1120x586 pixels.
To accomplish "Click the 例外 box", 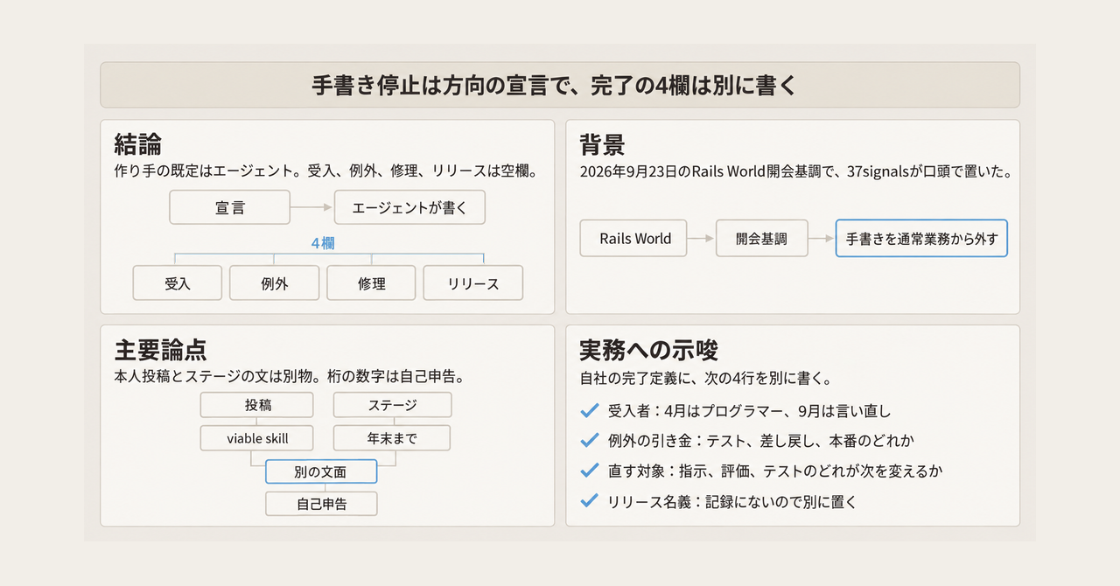I will pyautogui.click(x=275, y=283).
